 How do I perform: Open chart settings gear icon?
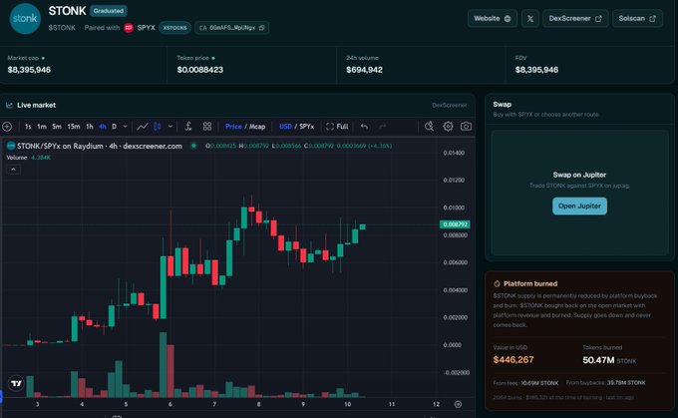point(448,127)
